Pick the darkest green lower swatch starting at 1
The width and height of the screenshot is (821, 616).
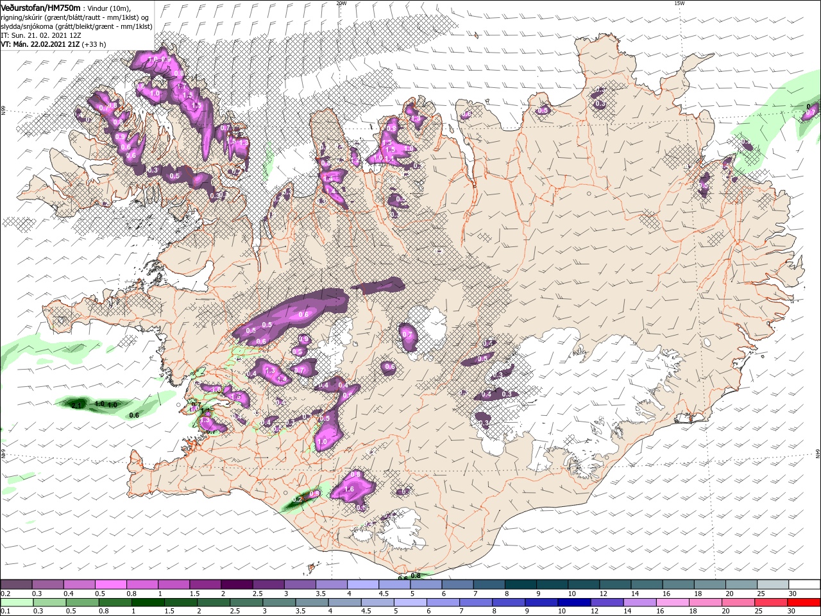[x=148, y=603]
